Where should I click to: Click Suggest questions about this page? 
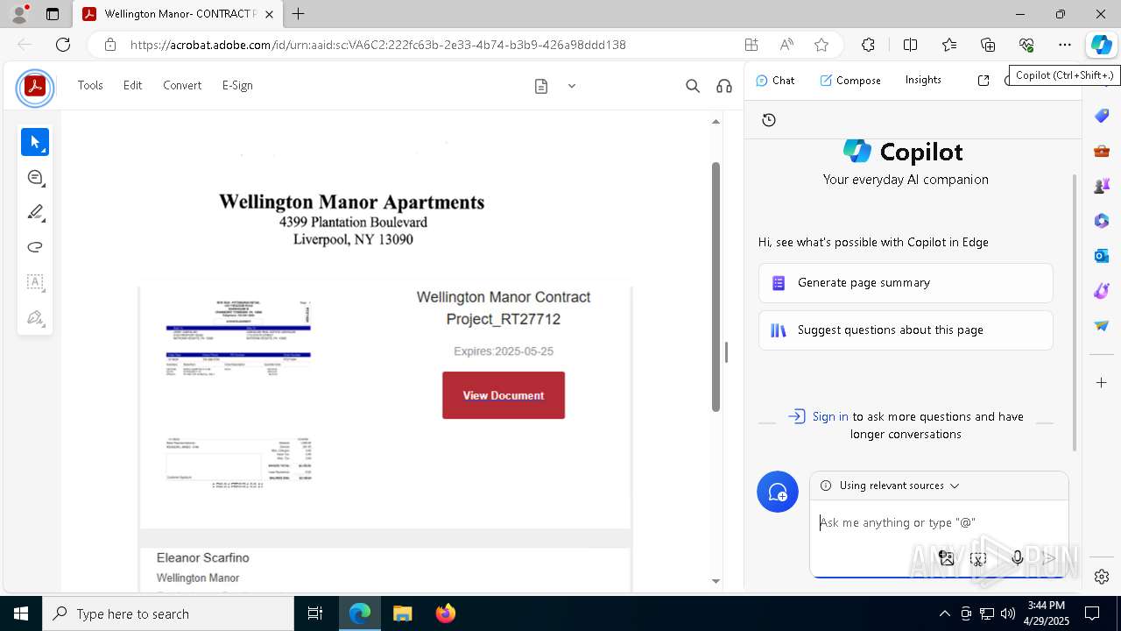pyautogui.click(x=906, y=330)
